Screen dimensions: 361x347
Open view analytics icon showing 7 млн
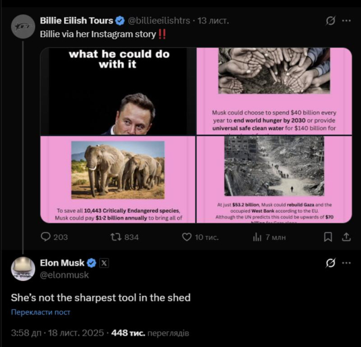click(x=258, y=237)
